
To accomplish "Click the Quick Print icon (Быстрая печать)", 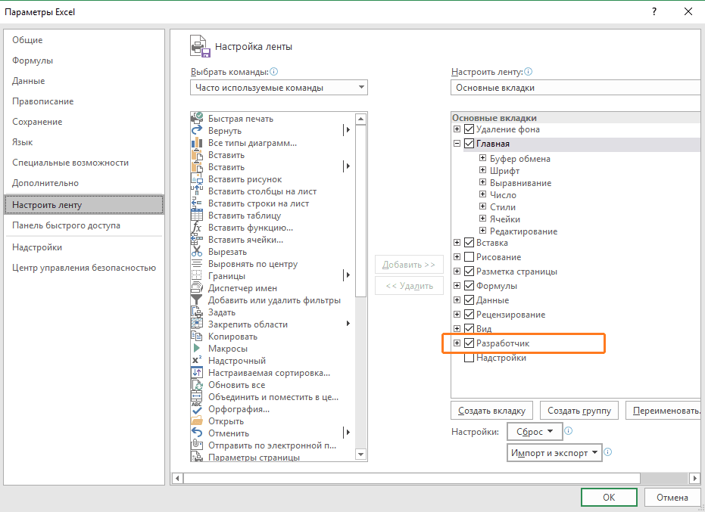I will click(197, 119).
